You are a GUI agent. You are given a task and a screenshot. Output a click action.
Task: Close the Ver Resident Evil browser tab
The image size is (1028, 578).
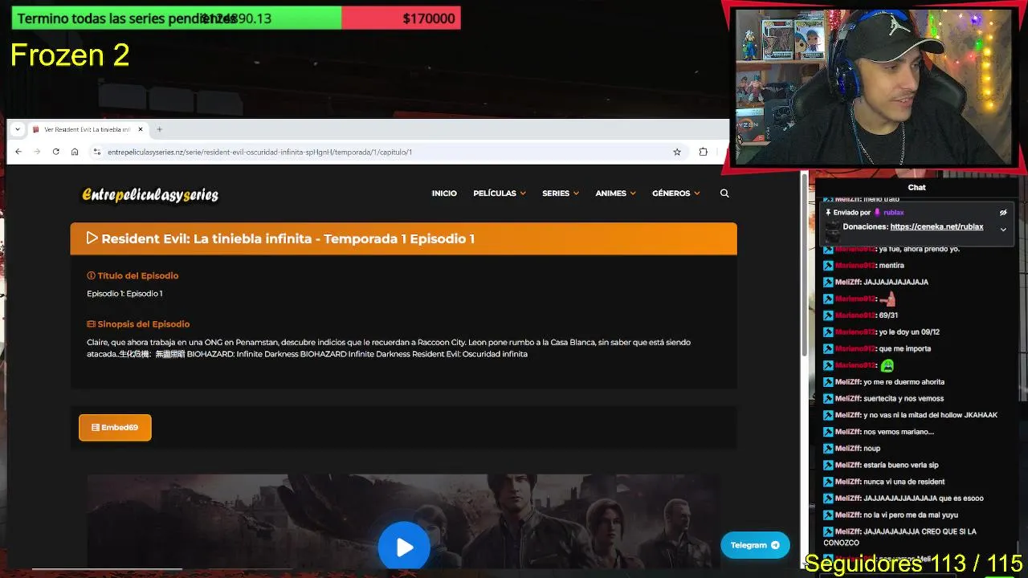click(x=141, y=129)
